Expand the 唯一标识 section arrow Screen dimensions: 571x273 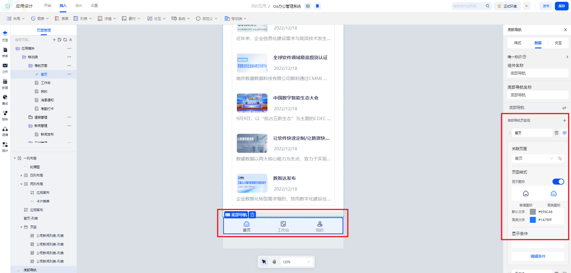click(567, 57)
